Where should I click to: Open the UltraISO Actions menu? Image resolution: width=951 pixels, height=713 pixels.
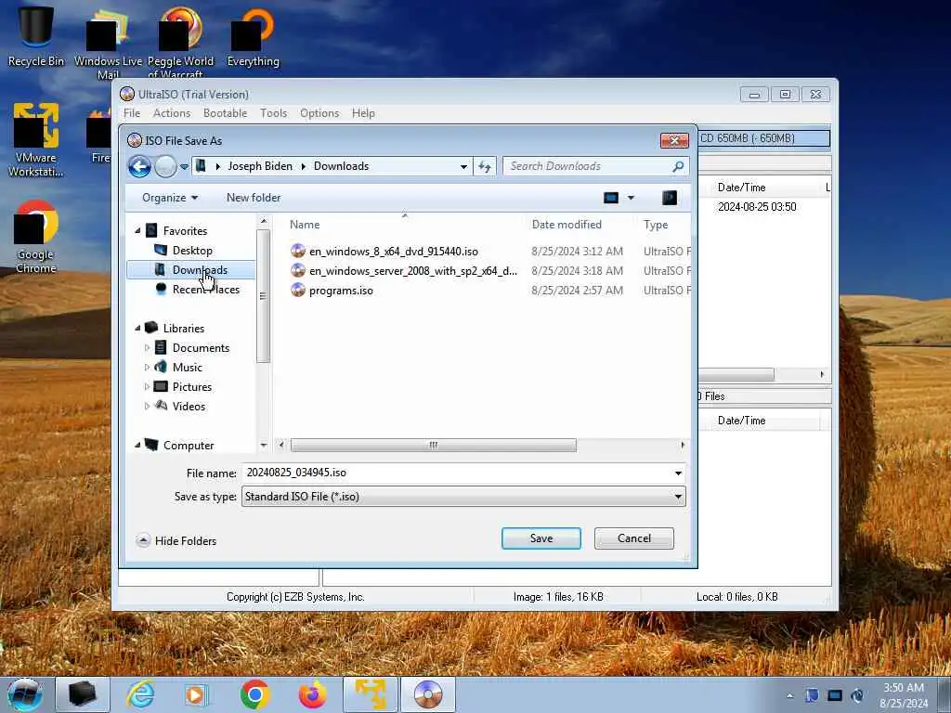[x=172, y=113]
